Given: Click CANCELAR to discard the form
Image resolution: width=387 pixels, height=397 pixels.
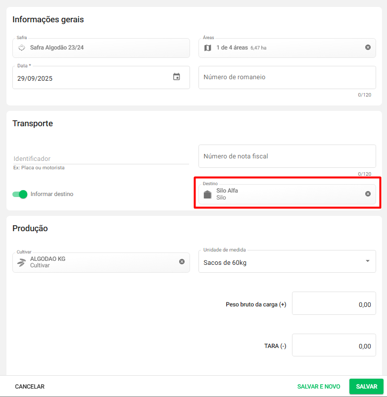Looking at the screenshot, I should tap(30, 387).
